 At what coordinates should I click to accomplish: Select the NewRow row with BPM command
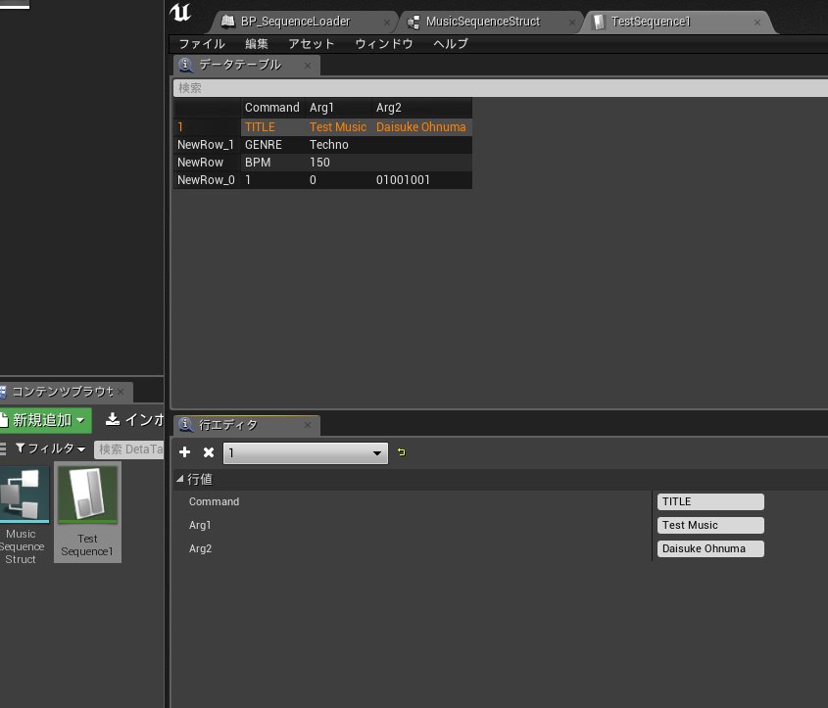[x=322, y=163]
